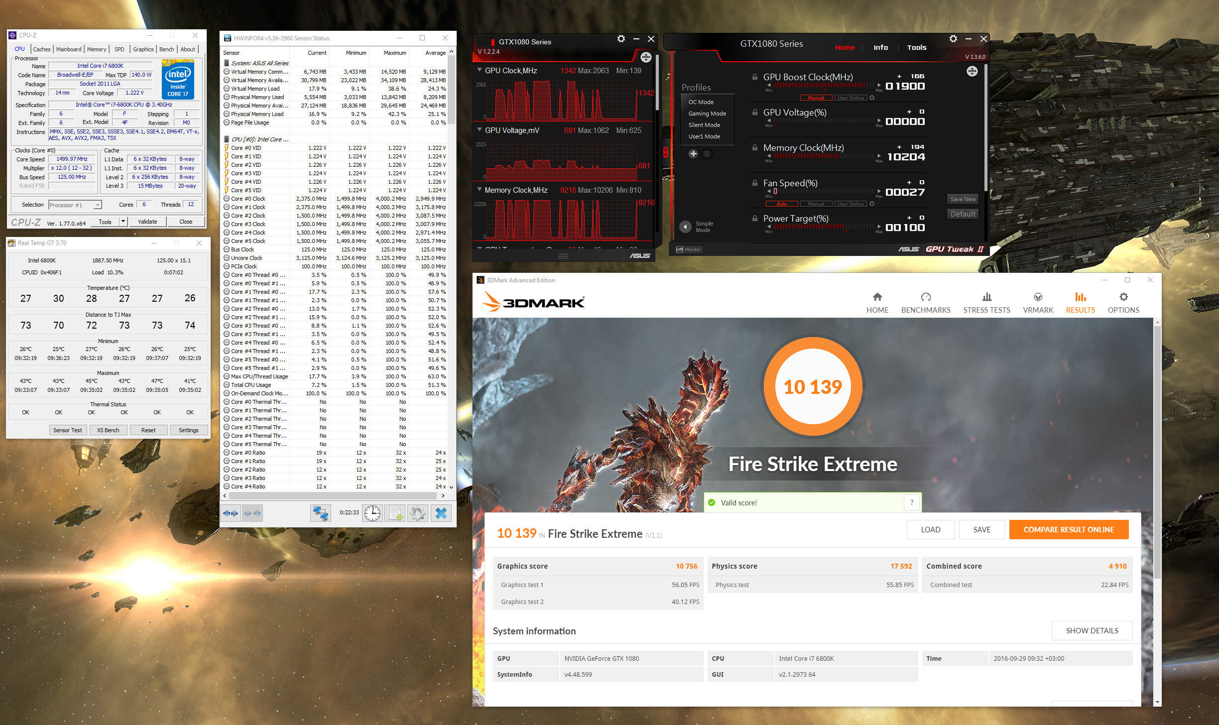1219x725 pixels.
Task: Expand Tools dropdown arrow in CPU-Z
Action: pos(123,222)
